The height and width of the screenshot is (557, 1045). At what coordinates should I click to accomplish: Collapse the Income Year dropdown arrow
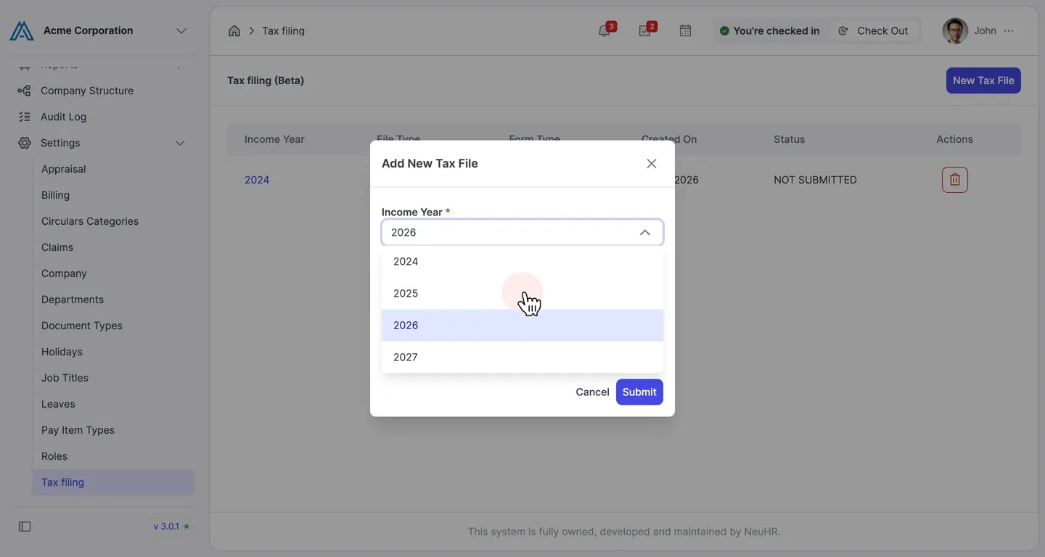tap(644, 232)
